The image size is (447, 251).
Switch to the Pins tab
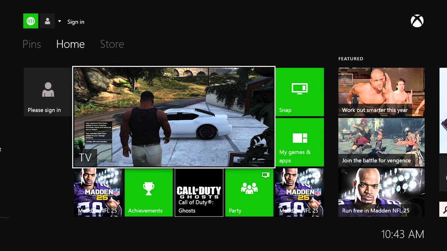point(32,44)
